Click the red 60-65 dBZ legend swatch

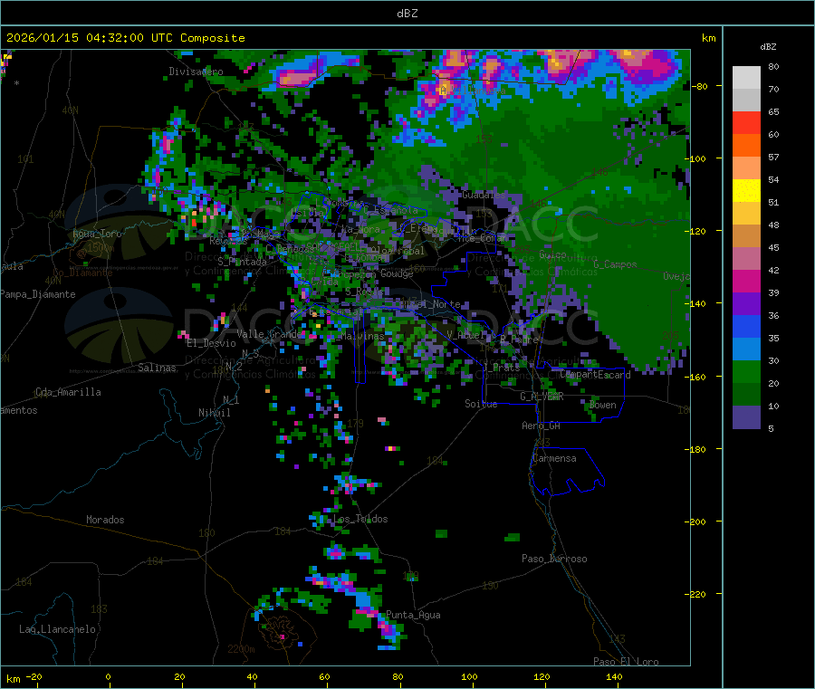click(746, 122)
